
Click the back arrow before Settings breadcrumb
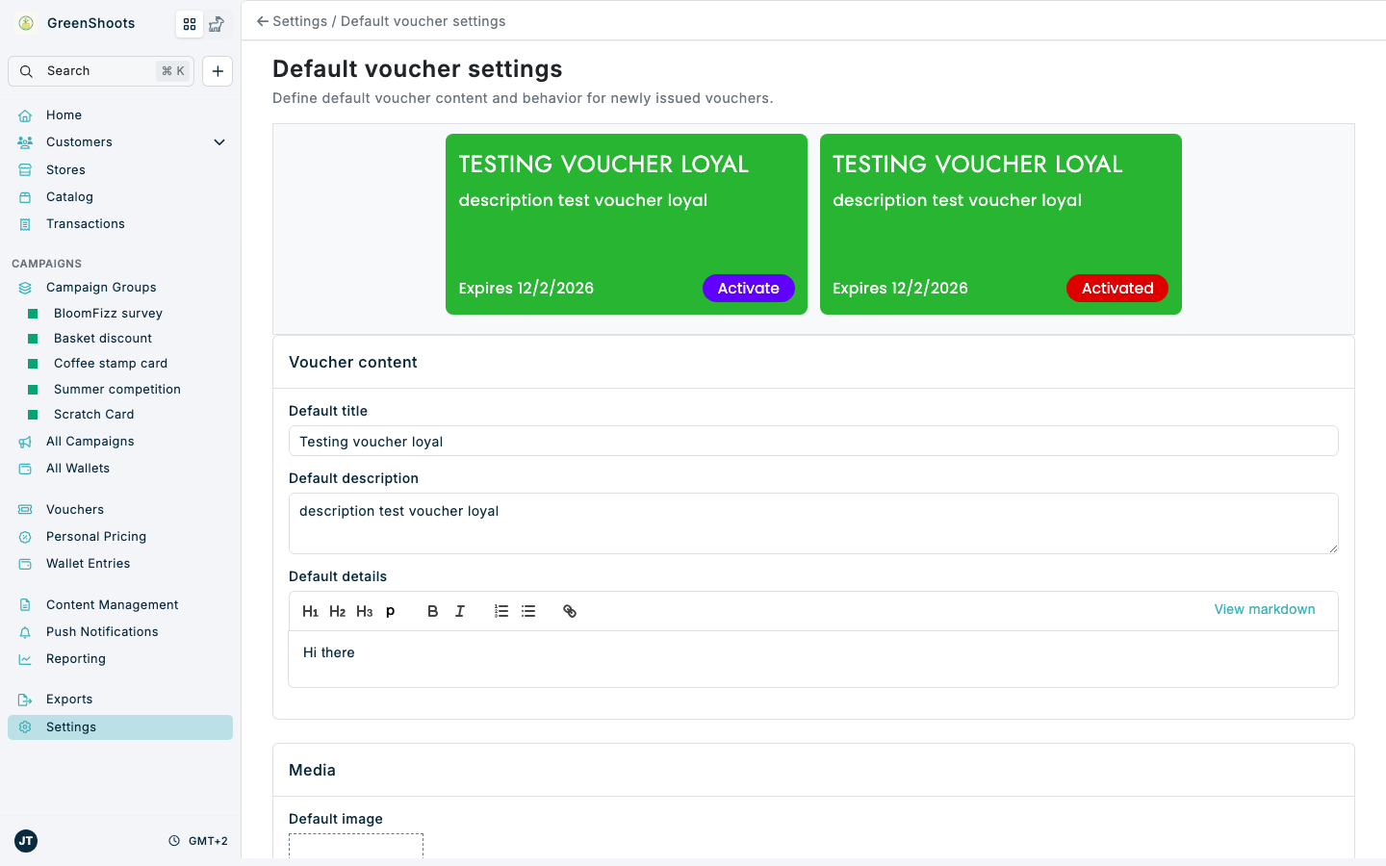pos(262,21)
